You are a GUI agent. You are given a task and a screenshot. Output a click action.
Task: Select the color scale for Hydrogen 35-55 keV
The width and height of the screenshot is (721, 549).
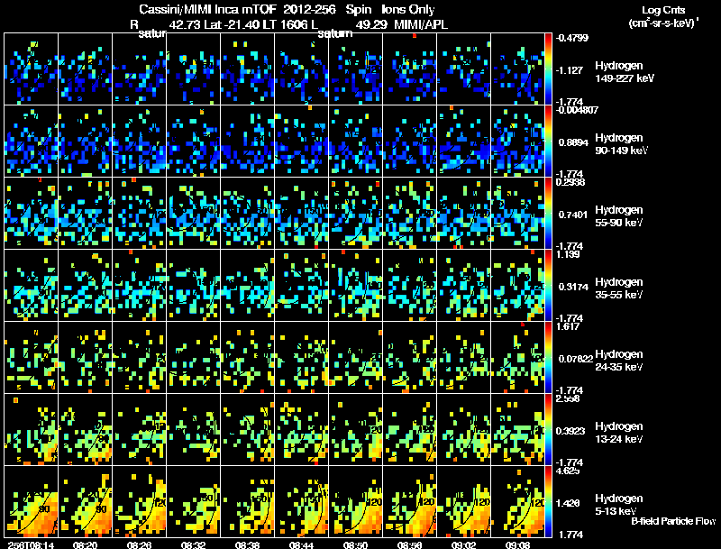click(x=548, y=286)
